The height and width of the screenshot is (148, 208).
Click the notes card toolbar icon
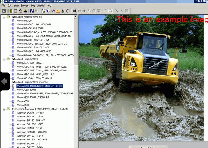pyautogui.click(x=53, y=11)
